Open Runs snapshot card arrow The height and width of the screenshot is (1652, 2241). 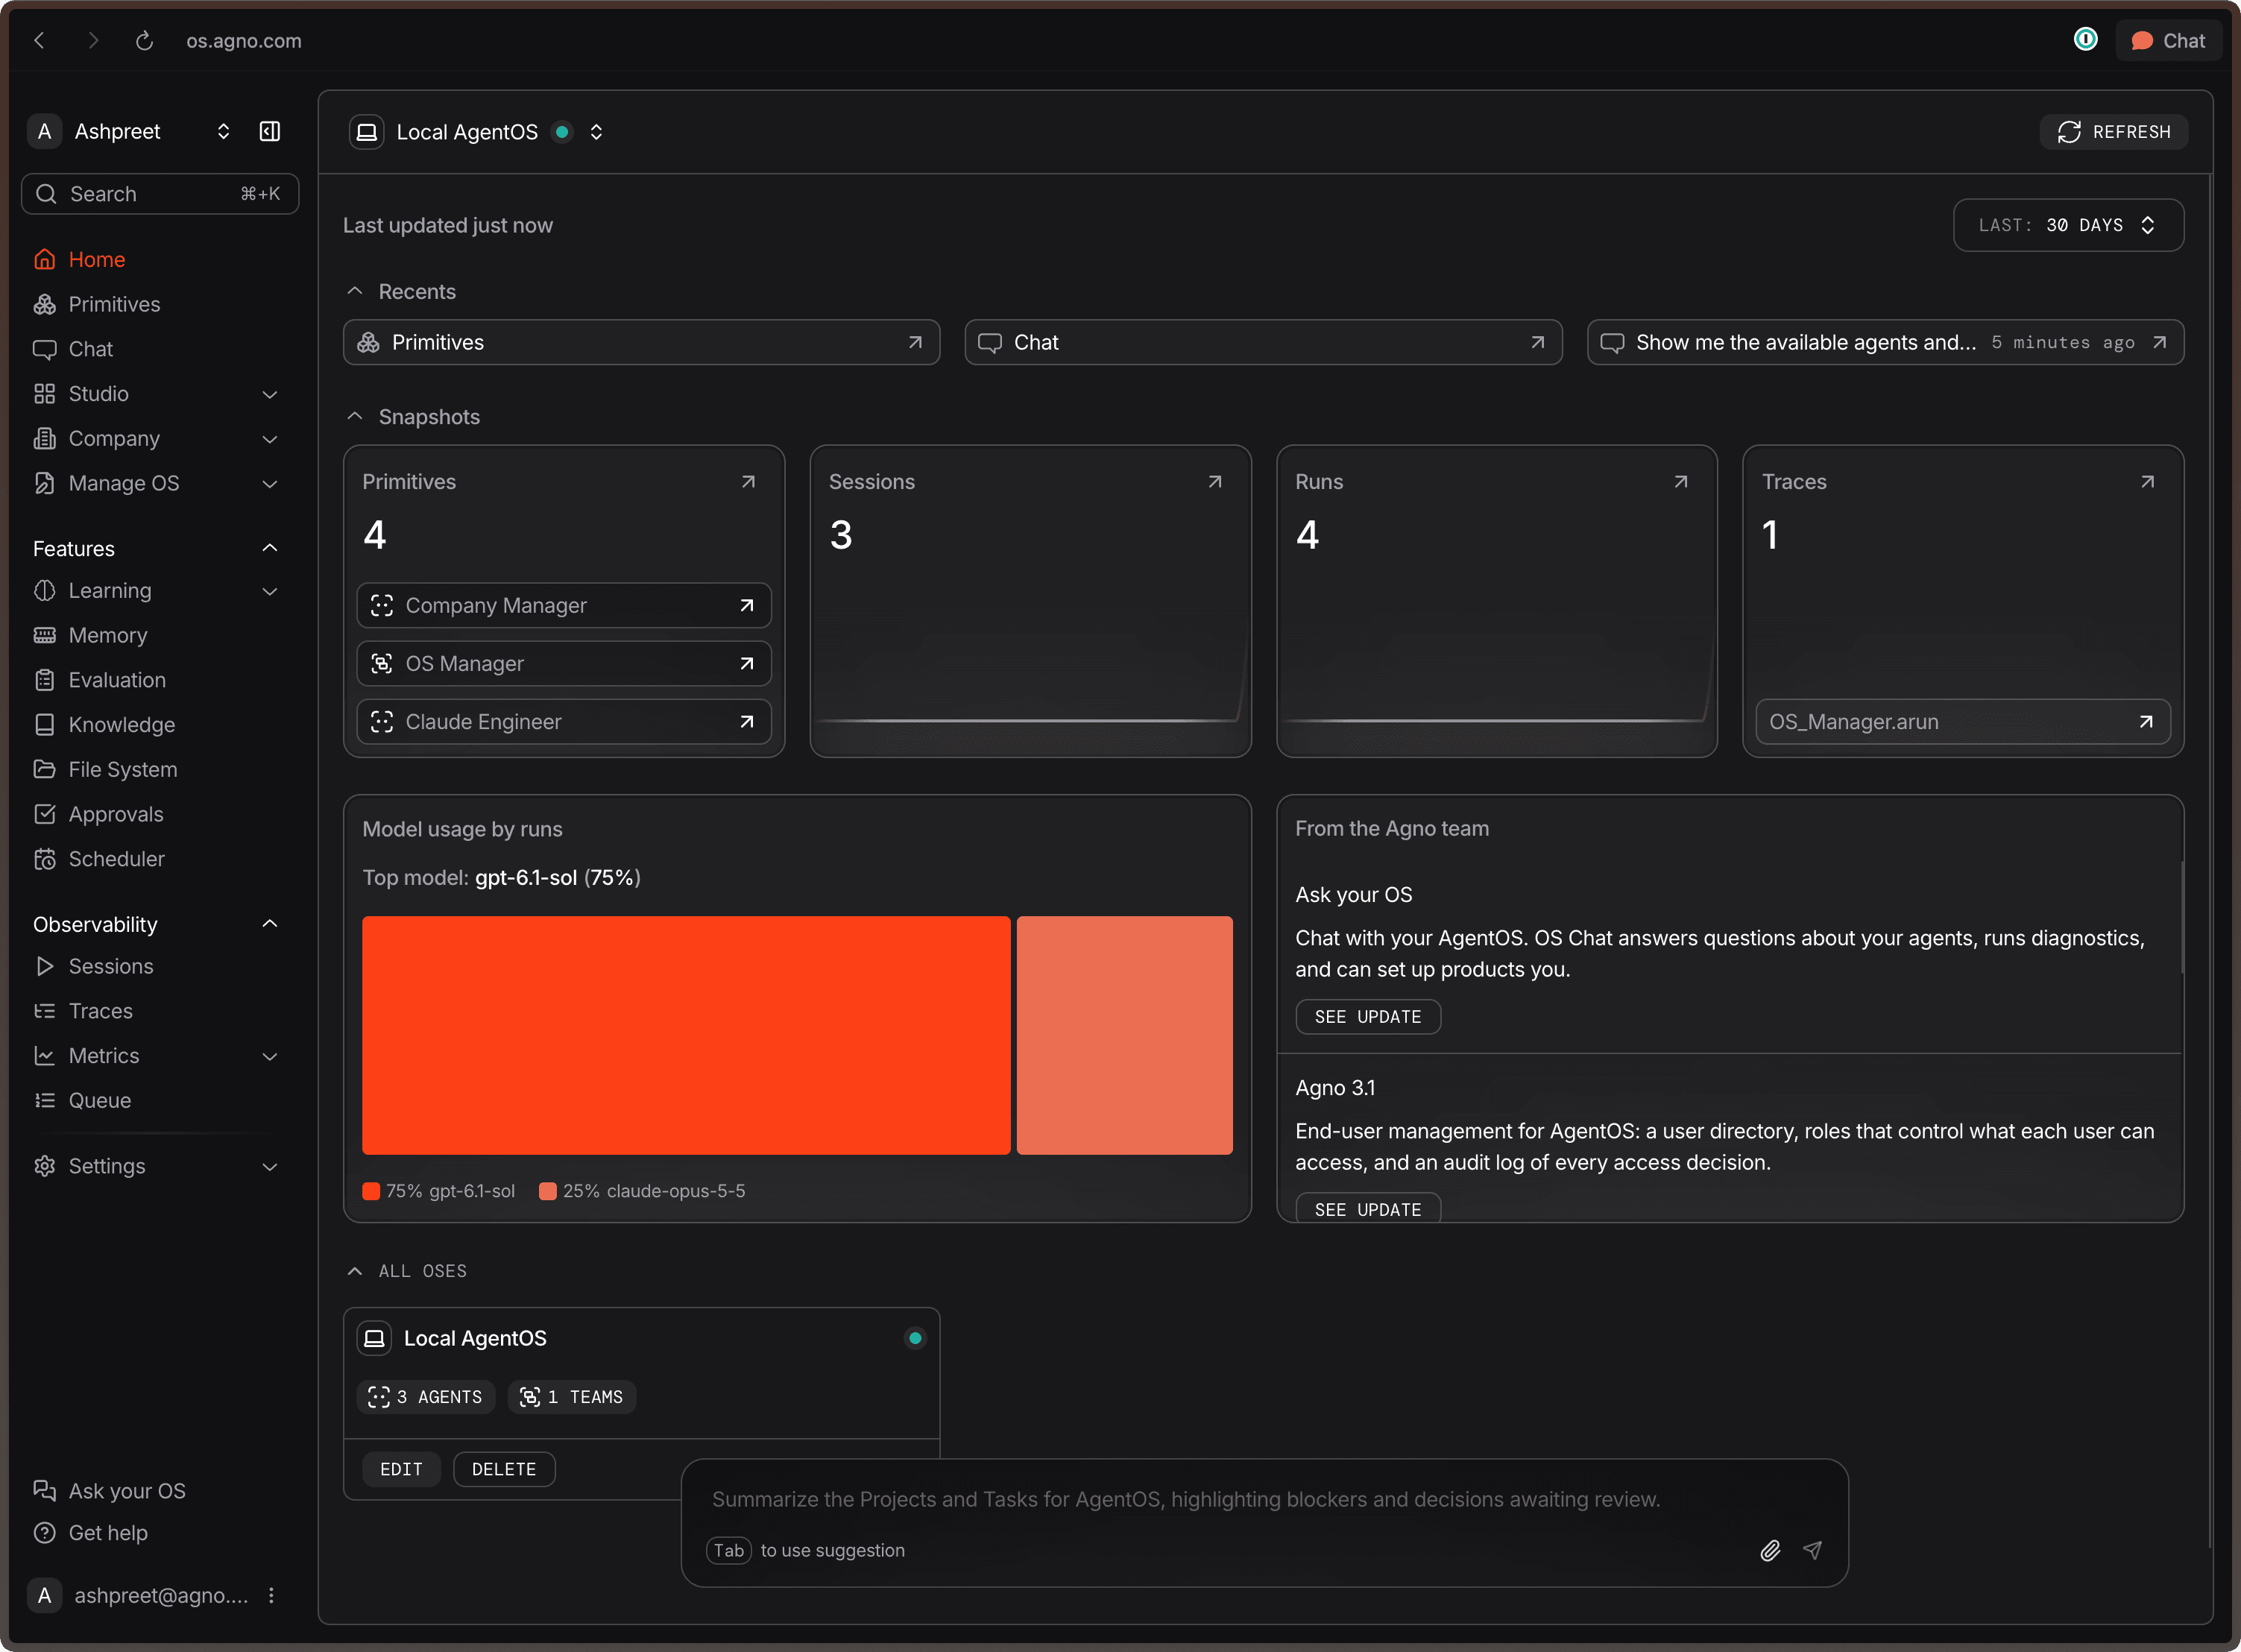point(1681,482)
